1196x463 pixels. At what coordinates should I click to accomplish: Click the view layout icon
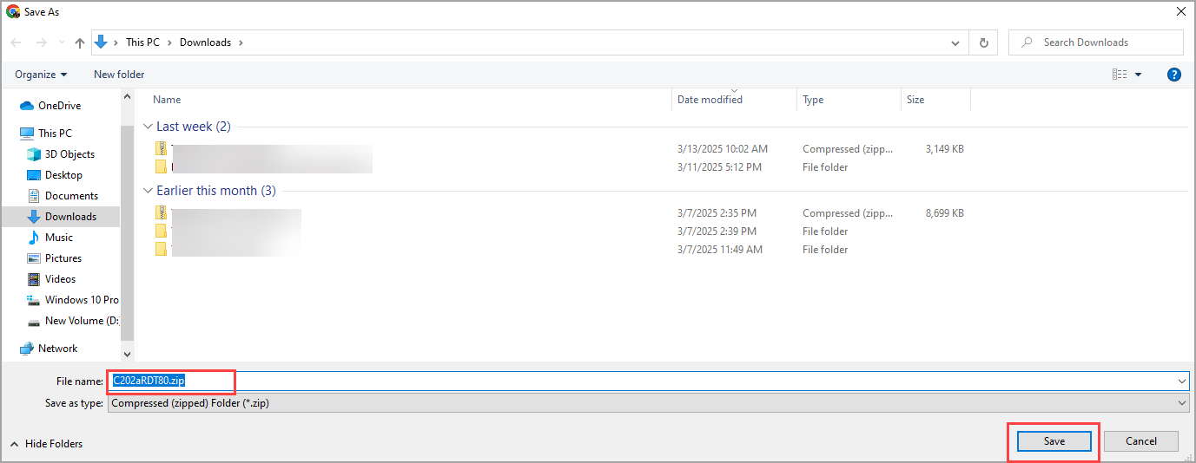click(1120, 75)
